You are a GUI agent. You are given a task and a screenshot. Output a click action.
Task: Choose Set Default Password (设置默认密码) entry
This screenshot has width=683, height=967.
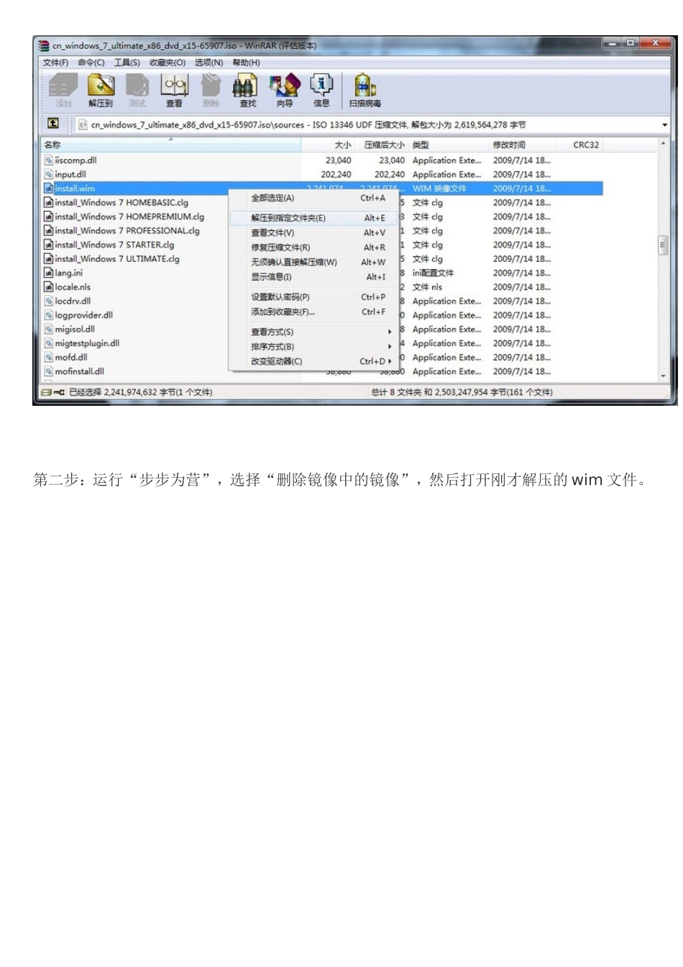click(313, 296)
